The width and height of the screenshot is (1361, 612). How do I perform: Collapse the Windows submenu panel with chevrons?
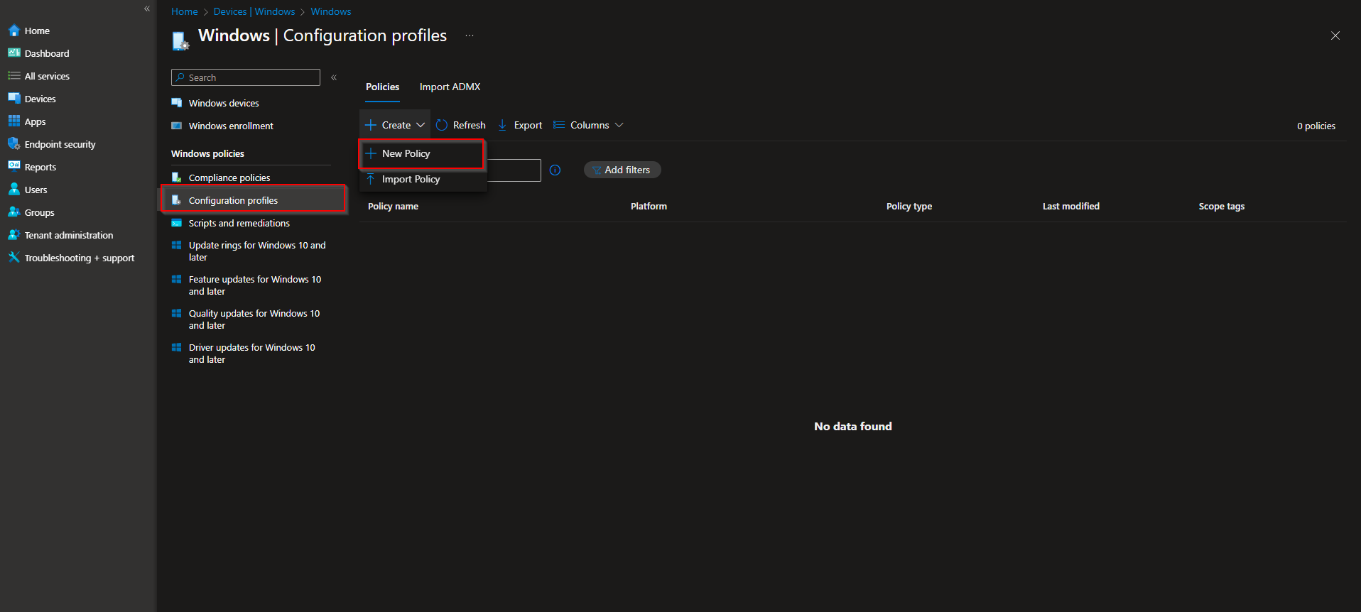(x=334, y=77)
